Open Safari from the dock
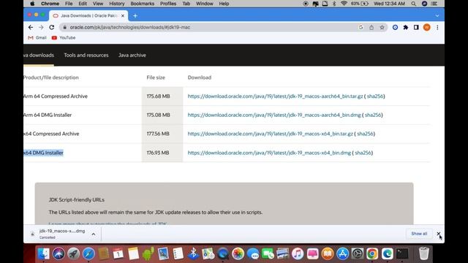The width and height of the screenshot is (468, 263). pyautogui.click(x=88, y=254)
